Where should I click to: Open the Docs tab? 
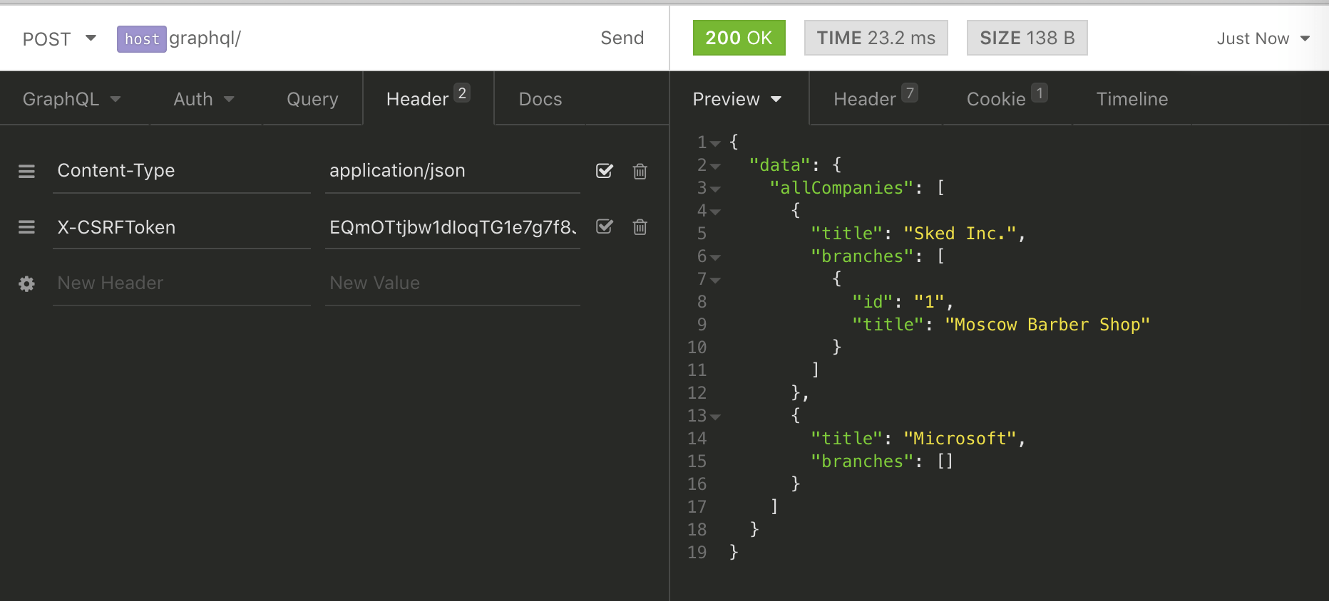point(540,99)
